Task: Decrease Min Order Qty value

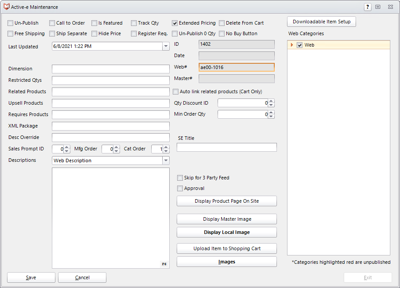Action: 271,117
